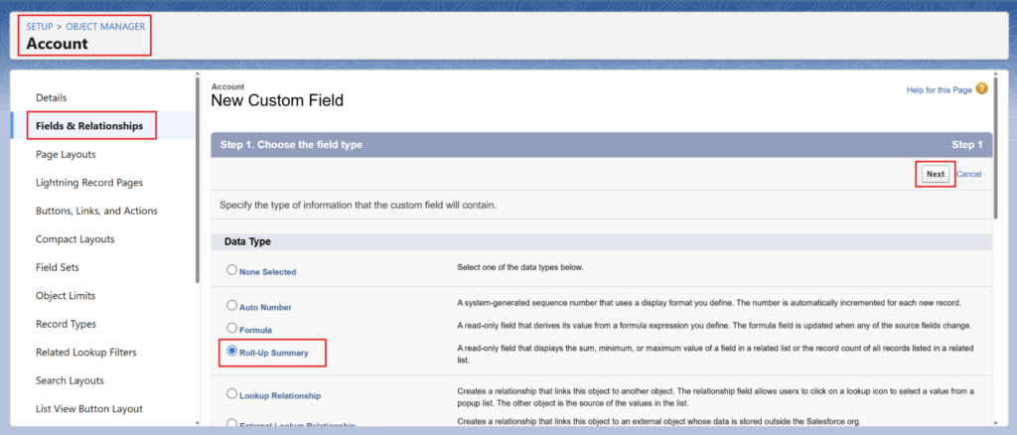Pick the Lookup Relationship option

tap(232, 394)
